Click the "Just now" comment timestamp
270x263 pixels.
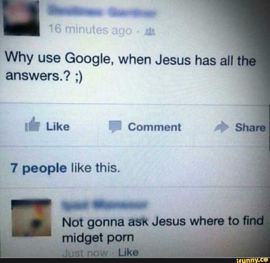[x=85, y=253]
